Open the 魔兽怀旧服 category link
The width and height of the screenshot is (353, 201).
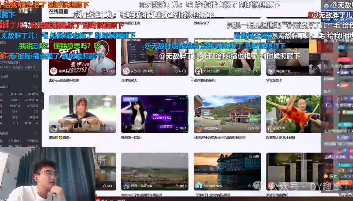pyautogui.click(x=31, y=123)
